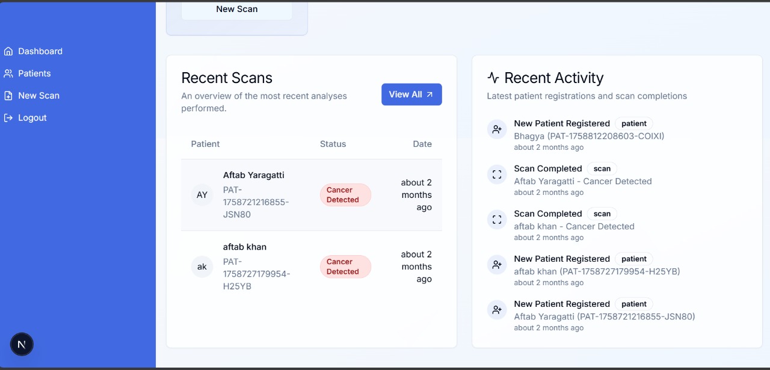Select the AY avatar for Aftab Yaragatti
This screenshot has height=370, width=770.
(202, 195)
